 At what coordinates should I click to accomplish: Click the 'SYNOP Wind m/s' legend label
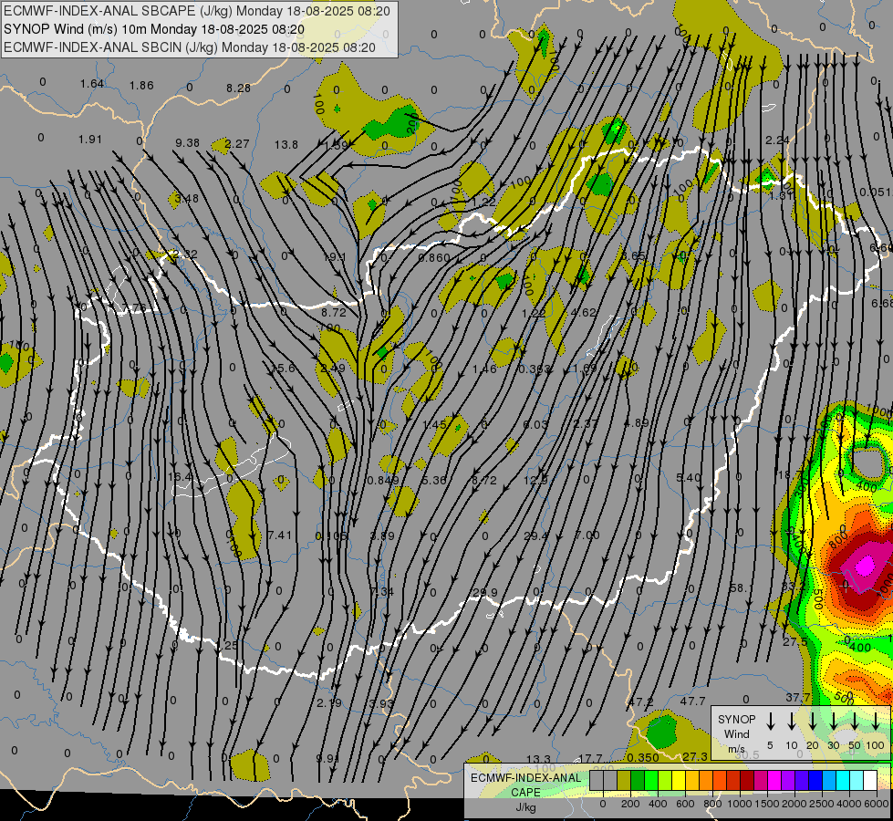click(x=736, y=733)
